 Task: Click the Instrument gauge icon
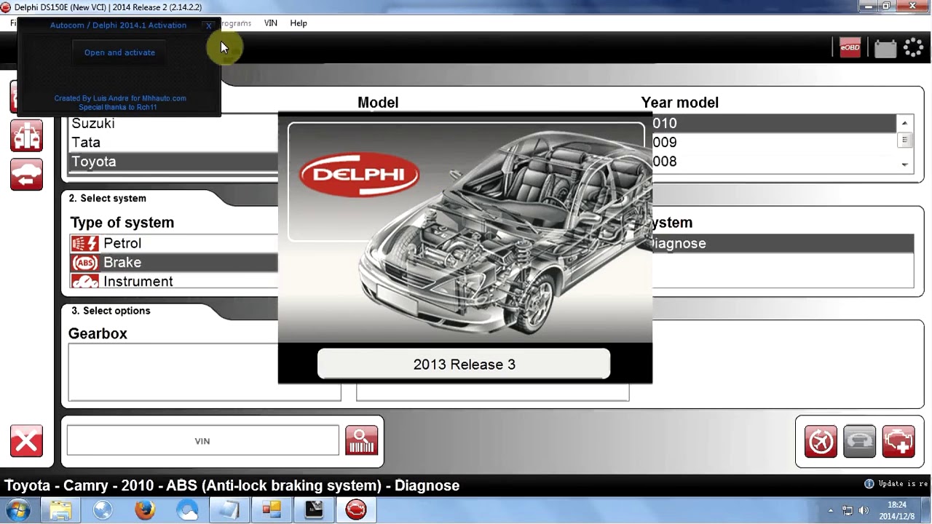coord(84,281)
